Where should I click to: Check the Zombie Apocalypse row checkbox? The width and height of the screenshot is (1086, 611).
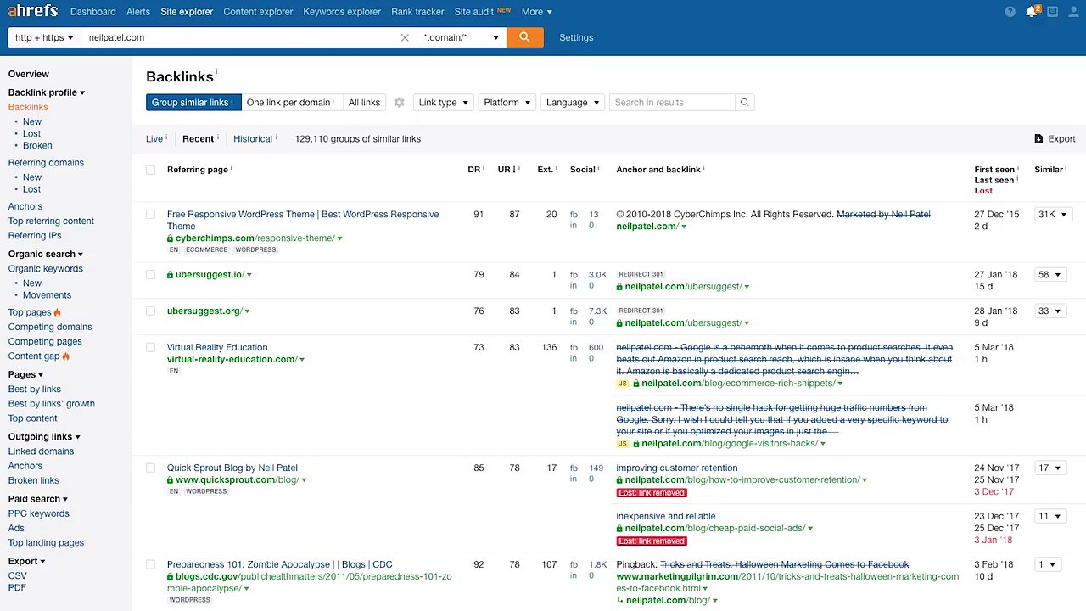pos(150,565)
